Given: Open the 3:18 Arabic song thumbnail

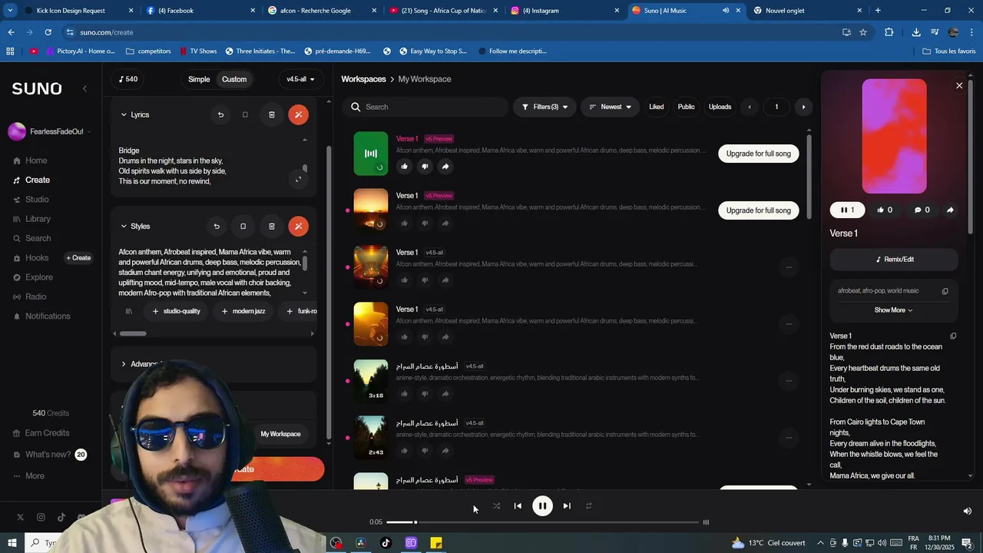Looking at the screenshot, I should [371, 381].
